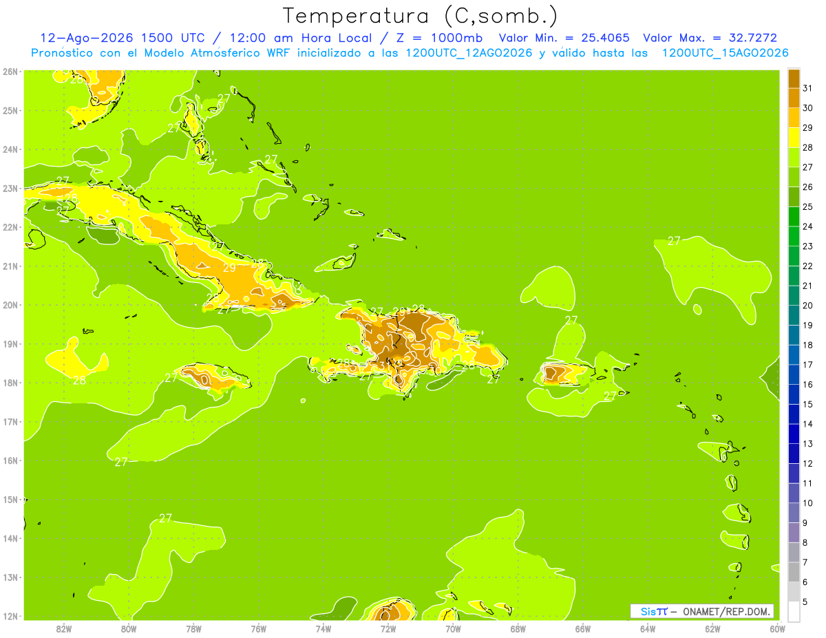
Task: Pick the dark brown swatch above 31
Action: pyautogui.click(x=794, y=78)
